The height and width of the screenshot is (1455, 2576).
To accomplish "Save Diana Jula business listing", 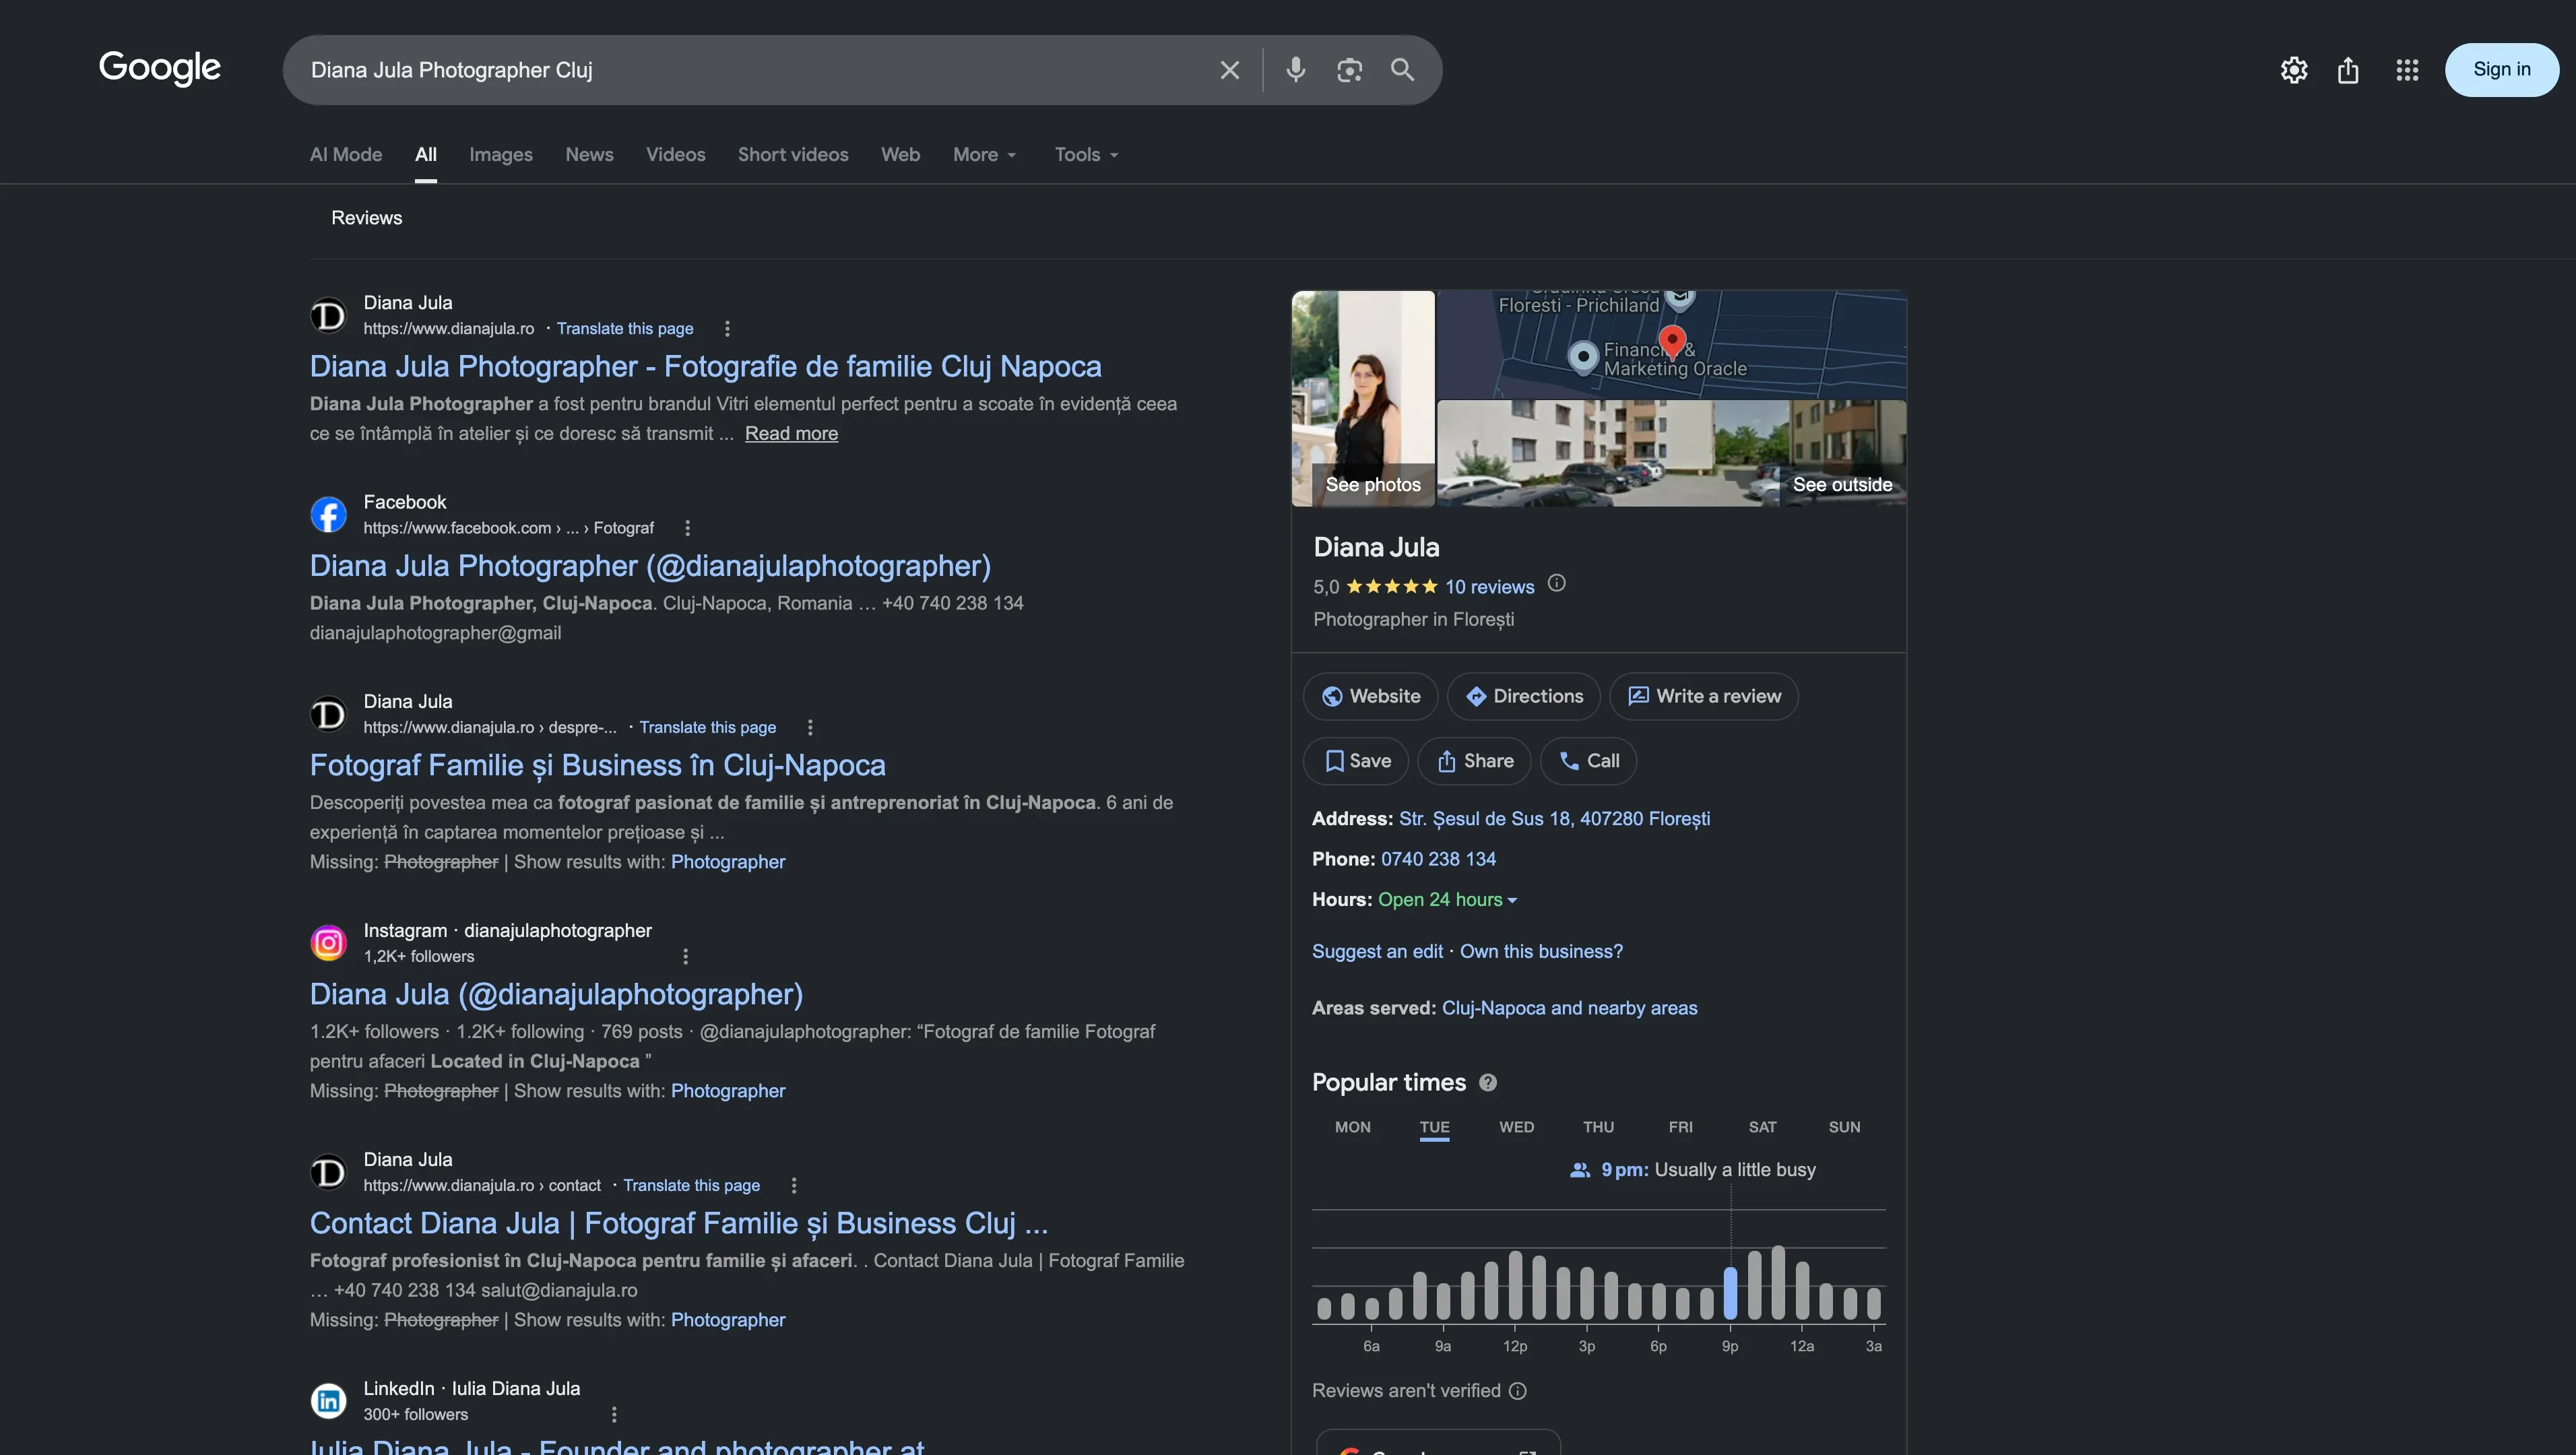I will (x=1355, y=761).
